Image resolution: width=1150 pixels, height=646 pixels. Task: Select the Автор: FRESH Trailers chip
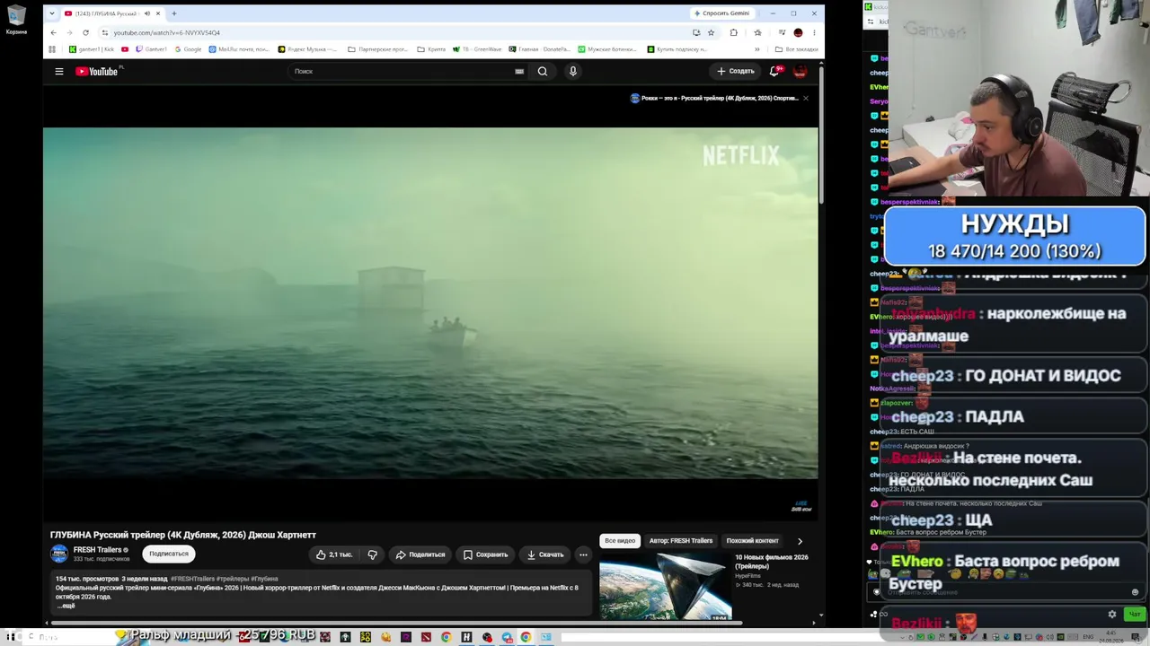point(681,541)
